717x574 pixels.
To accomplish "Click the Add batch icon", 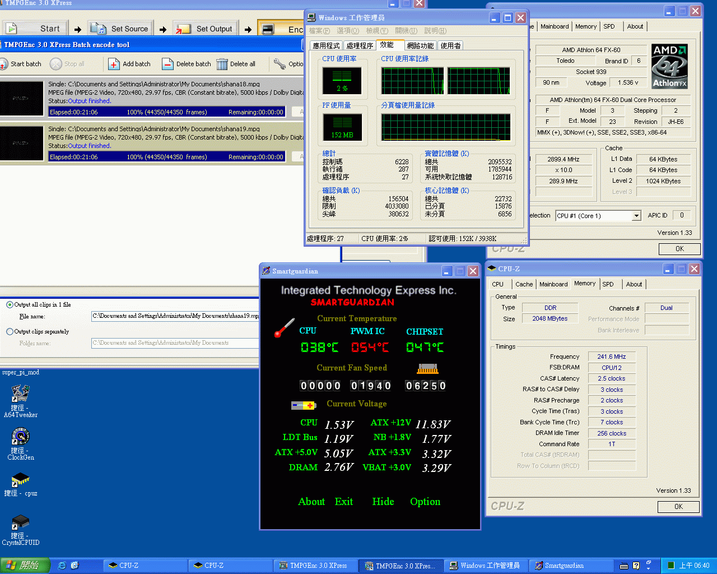I will [114, 64].
